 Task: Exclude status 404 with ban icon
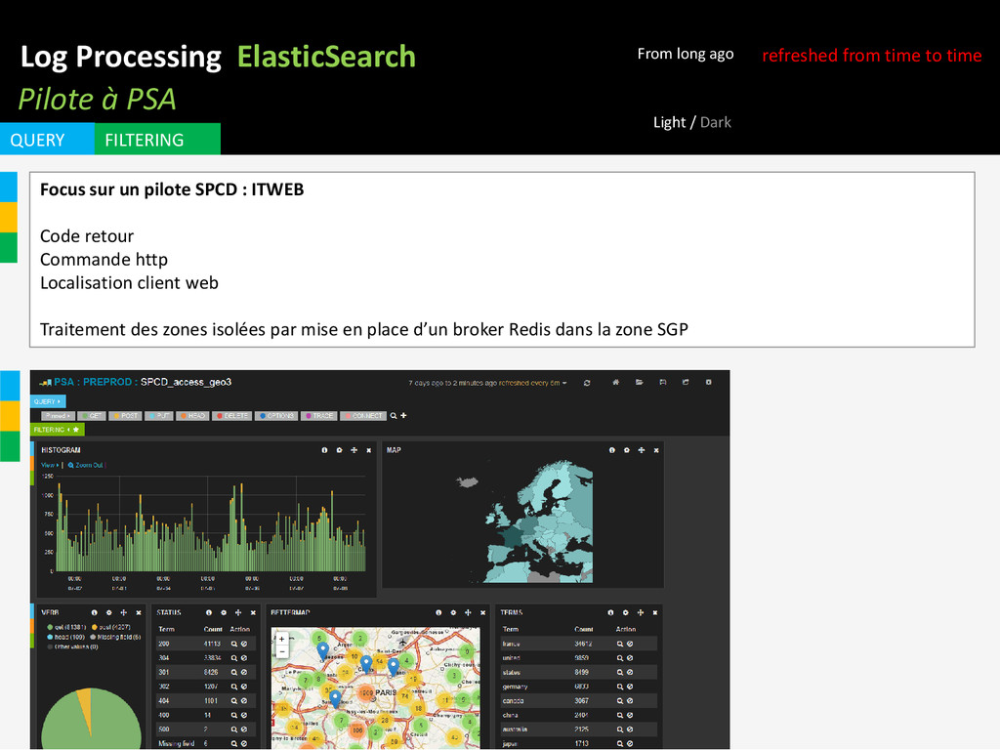(x=243, y=701)
